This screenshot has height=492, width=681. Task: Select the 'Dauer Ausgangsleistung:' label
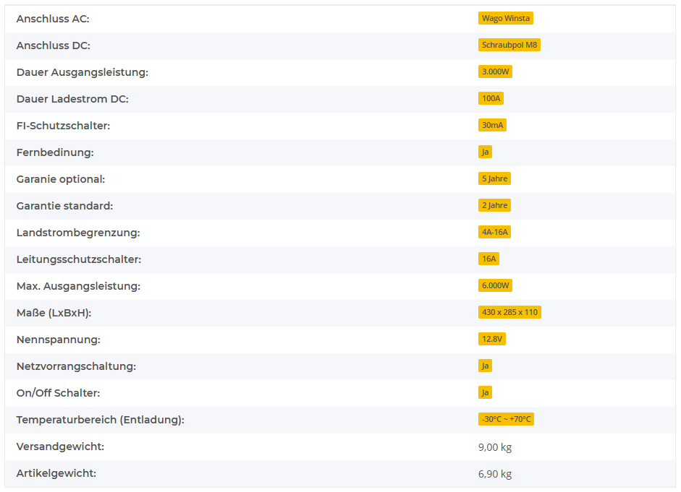point(83,72)
